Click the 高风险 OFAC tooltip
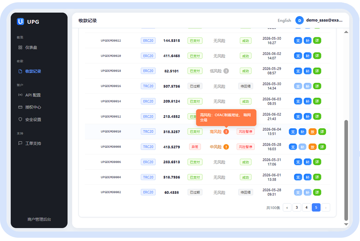The height and width of the screenshot is (241, 360). coord(226,117)
